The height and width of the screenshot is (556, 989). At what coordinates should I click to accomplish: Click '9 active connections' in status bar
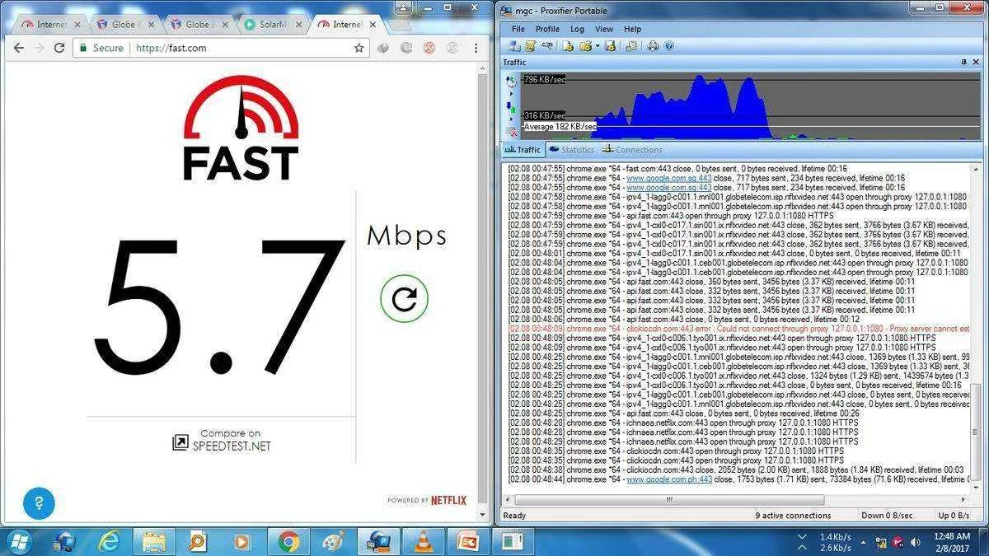click(x=793, y=516)
